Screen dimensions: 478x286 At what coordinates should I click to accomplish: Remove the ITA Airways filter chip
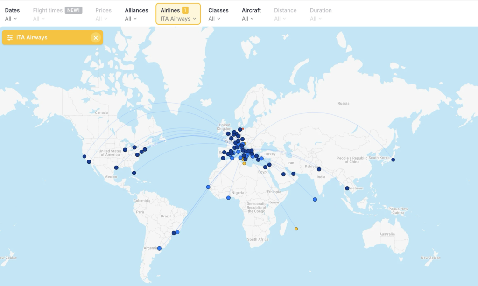(96, 37)
